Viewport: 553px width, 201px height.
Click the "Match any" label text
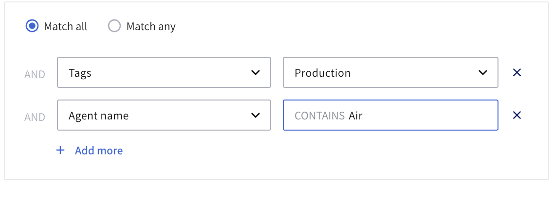pyautogui.click(x=151, y=26)
